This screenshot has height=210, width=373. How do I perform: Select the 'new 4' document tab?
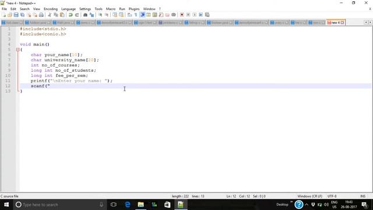click(336, 22)
